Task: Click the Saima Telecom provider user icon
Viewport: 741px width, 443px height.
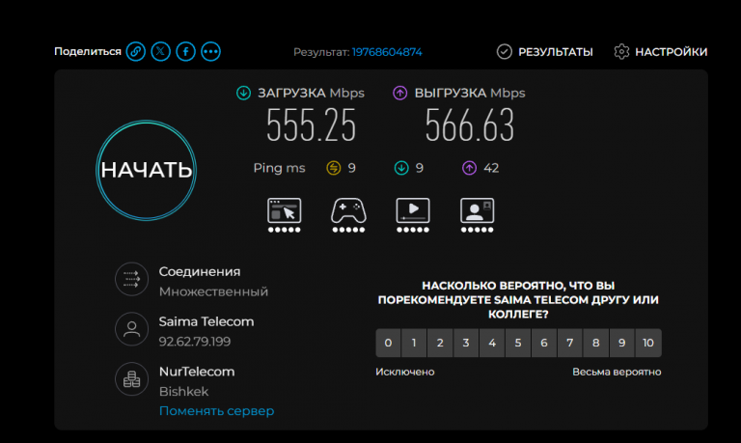Action: [132, 329]
